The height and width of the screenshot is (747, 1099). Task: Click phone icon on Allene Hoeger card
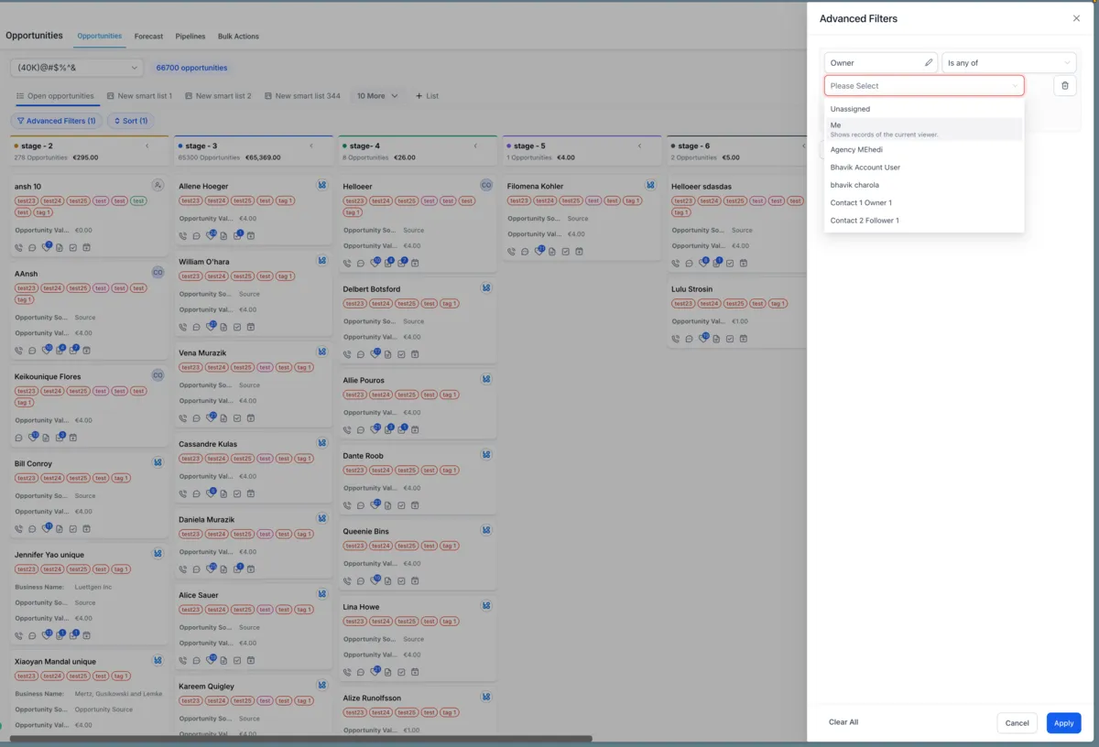pos(182,236)
